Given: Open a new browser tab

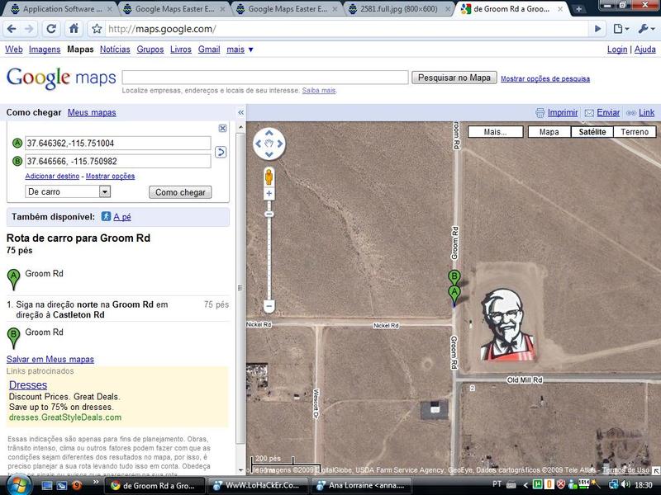Looking at the screenshot, I should click(x=579, y=9).
